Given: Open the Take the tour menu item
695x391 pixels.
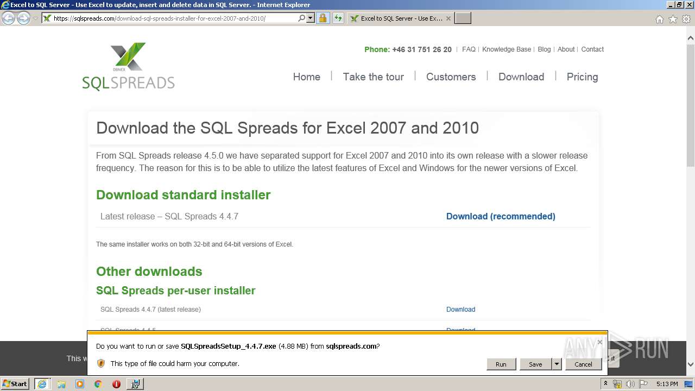Looking at the screenshot, I should pyautogui.click(x=374, y=77).
